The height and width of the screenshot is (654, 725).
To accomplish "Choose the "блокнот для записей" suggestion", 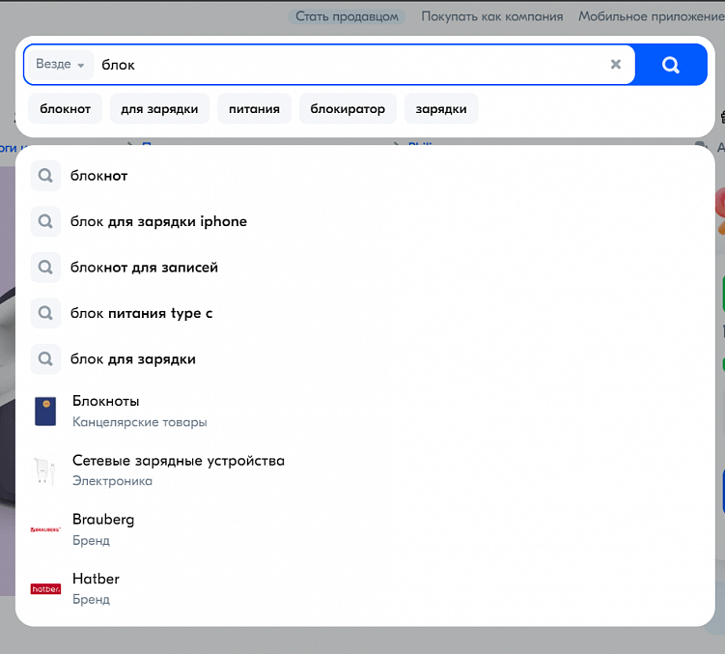I will tap(365, 268).
